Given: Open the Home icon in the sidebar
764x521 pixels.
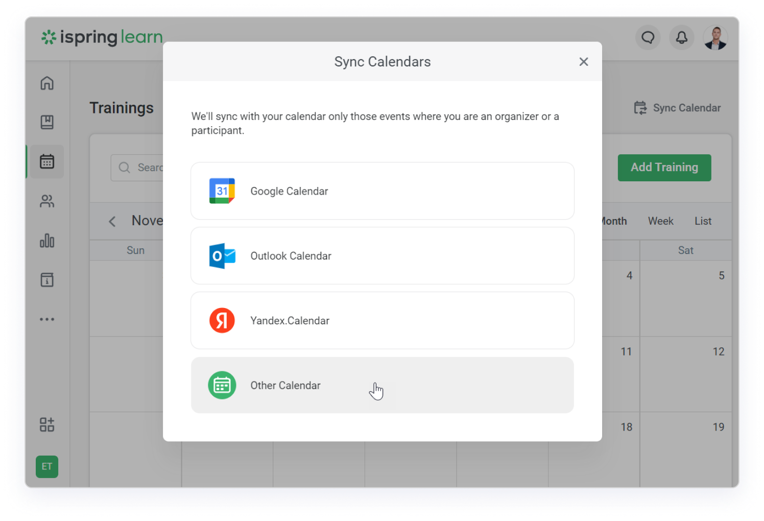Looking at the screenshot, I should click(47, 83).
